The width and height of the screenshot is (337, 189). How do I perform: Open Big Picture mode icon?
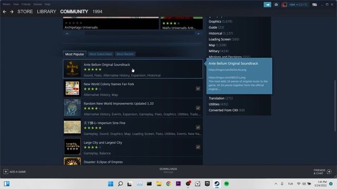315,5
